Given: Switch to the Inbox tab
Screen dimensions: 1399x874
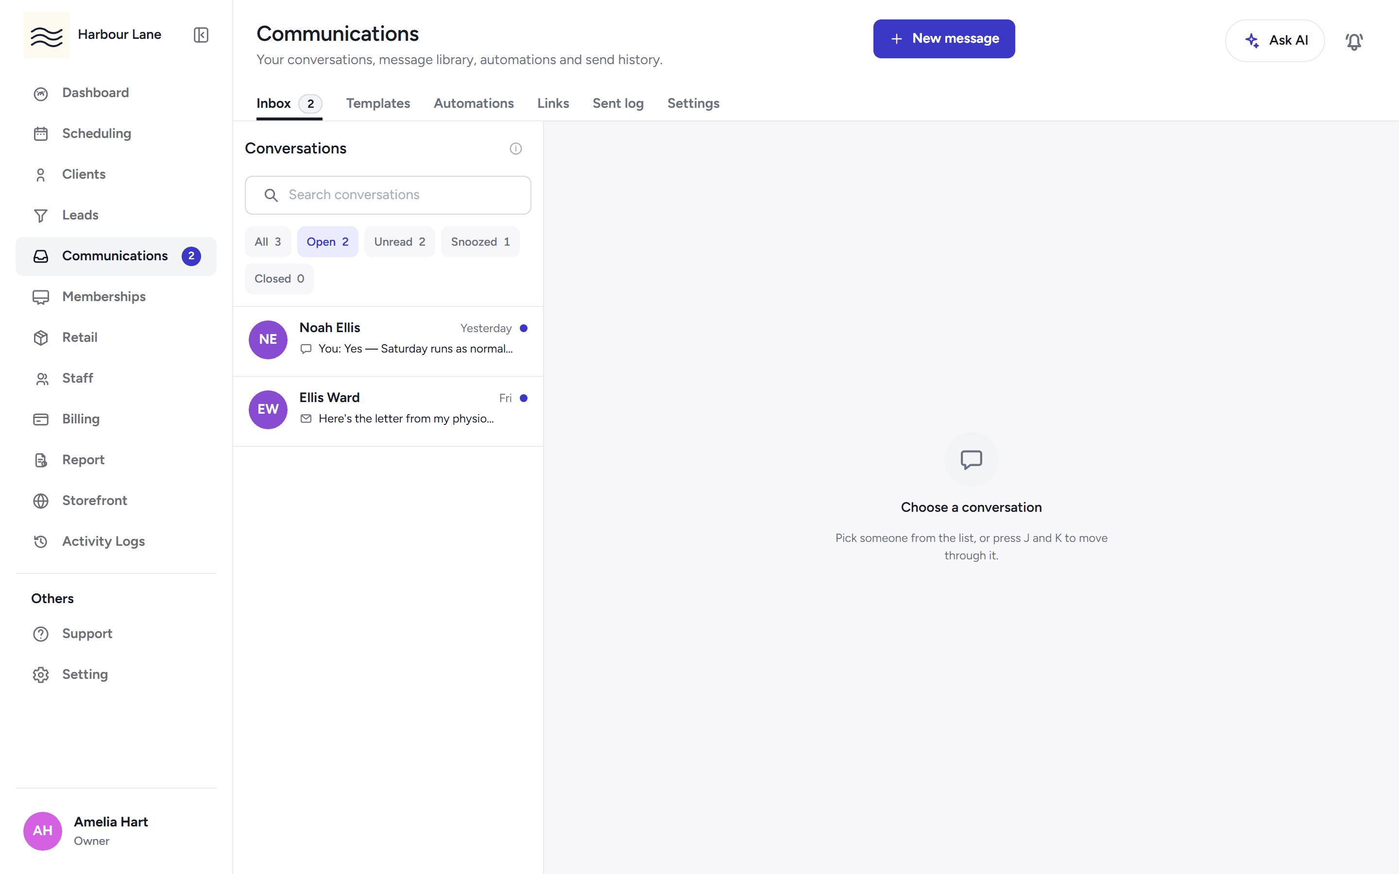Looking at the screenshot, I should click(289, 103).
